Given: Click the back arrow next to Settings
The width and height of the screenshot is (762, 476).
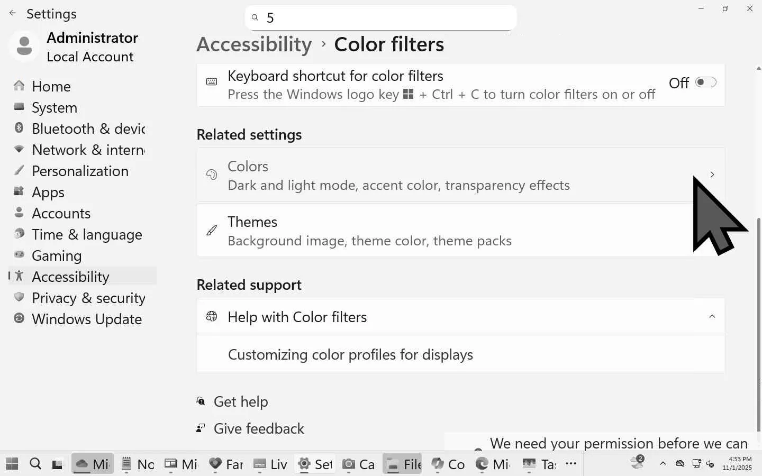Looking at the screenshot, I should tap(13, 13).
